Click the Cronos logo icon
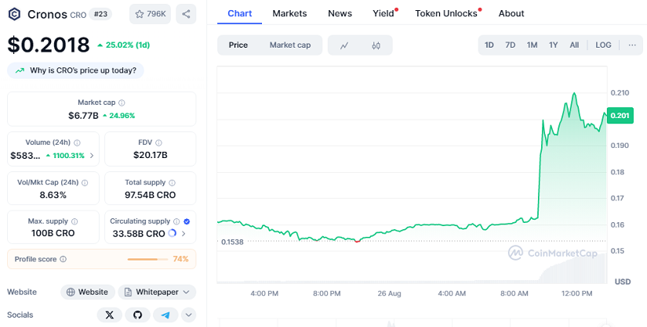 pos(14,14)
